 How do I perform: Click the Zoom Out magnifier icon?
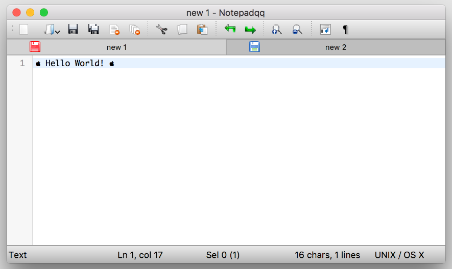[297, 30]
